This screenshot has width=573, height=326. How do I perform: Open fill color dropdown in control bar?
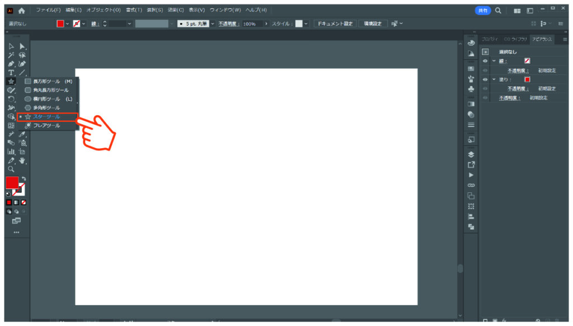67,23
